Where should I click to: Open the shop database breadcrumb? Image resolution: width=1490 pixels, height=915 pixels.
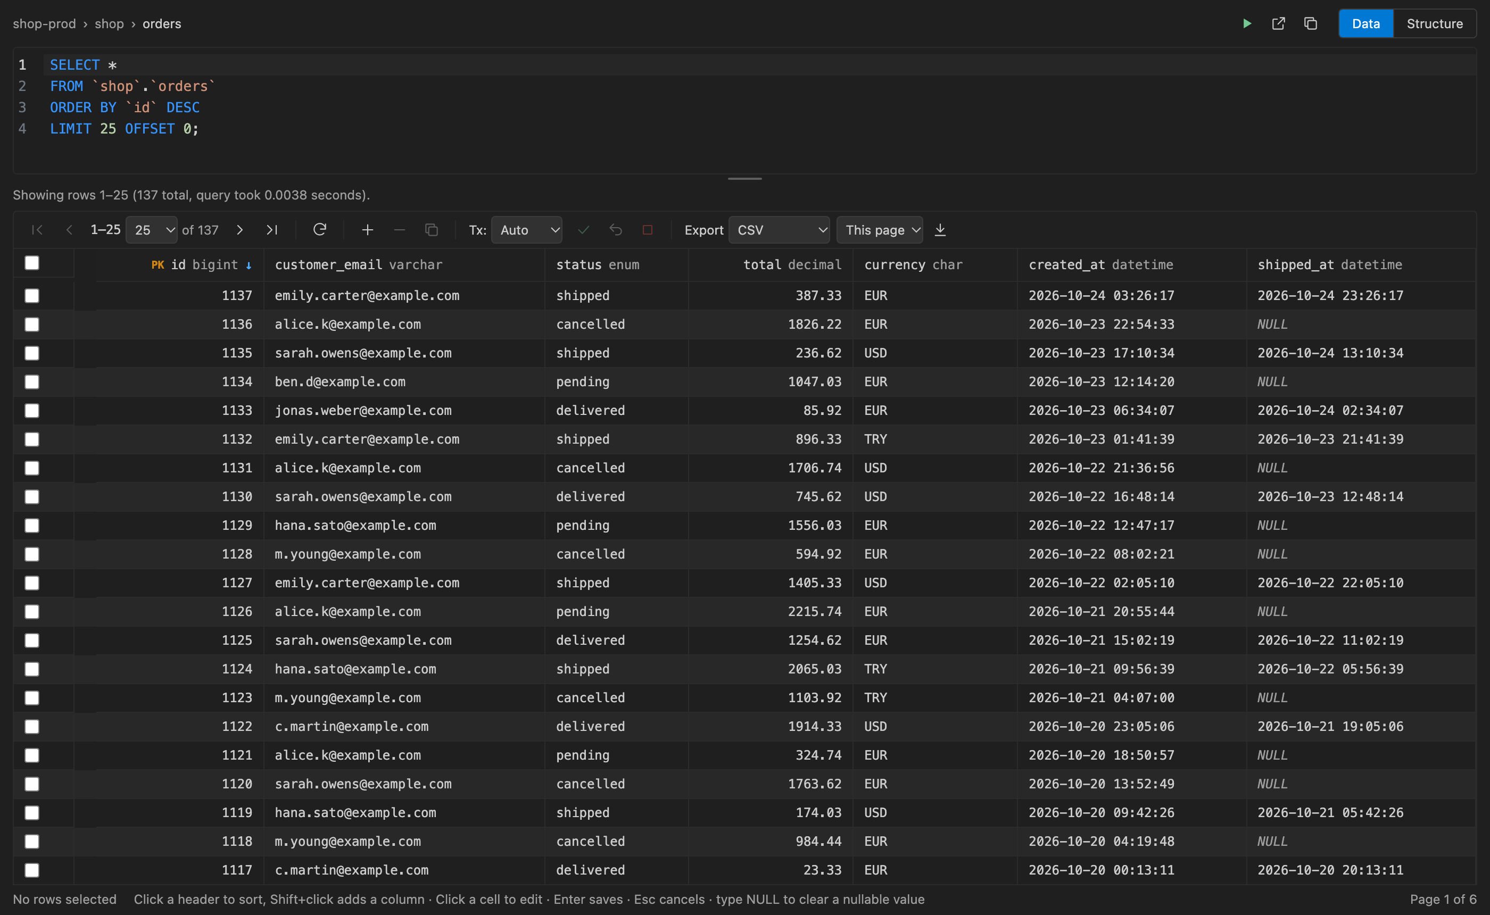point(109,23)
